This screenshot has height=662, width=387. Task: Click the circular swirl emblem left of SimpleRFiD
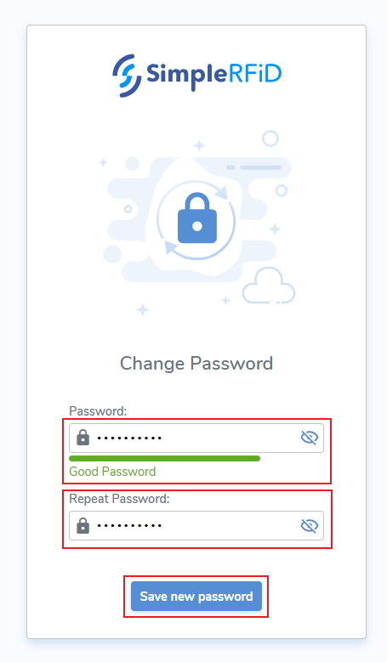pos(127,76)
